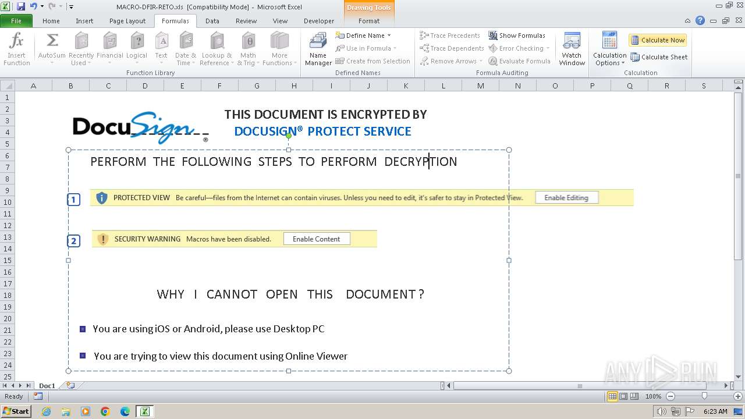Open Date & Time functions
Image resolution: width=745 pixels, height=419 pixels.
[186, 49]
